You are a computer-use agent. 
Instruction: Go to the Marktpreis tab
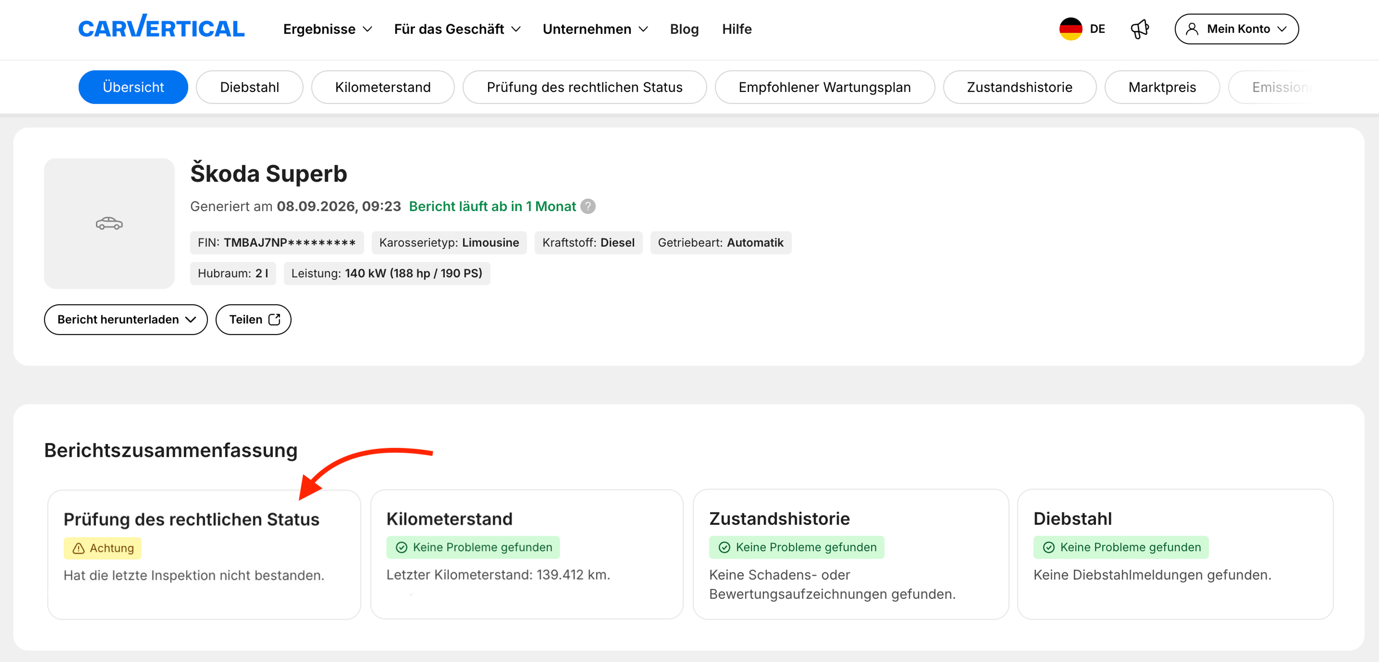(1162, 87)
